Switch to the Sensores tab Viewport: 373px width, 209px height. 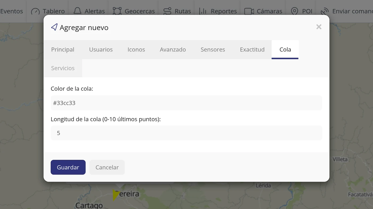pos(213,49)
